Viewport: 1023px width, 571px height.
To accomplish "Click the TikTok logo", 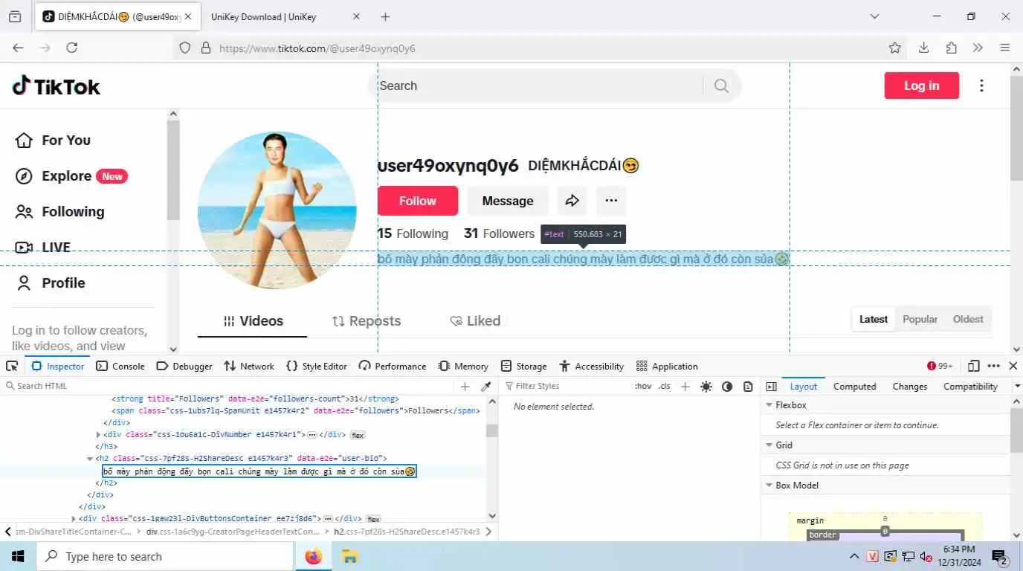I will pos(56,86).
